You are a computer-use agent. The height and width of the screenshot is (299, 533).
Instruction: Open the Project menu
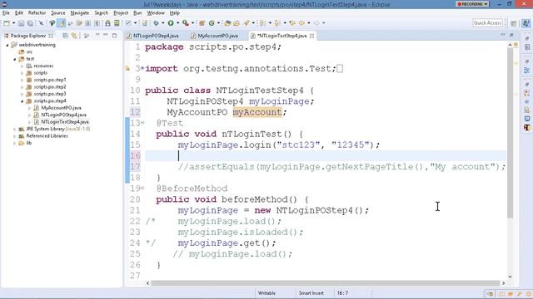click(x=121, y=13)
